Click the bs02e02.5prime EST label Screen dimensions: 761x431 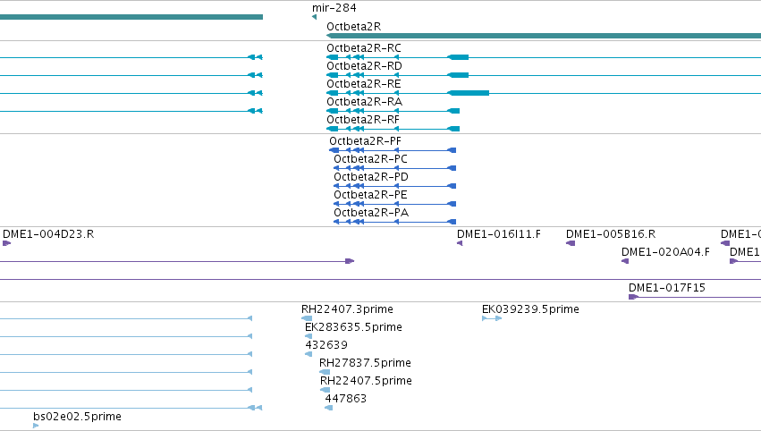pos(77,417)
